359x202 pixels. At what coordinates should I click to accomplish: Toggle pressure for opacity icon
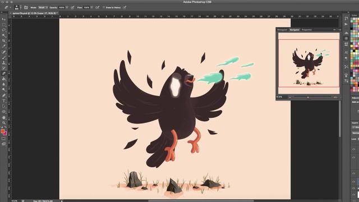click(72, 7)
